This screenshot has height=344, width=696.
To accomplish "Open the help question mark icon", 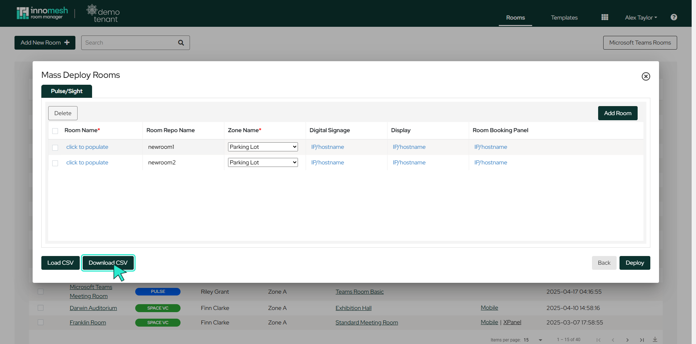I will pyautogui.click(x=674, y=17).
